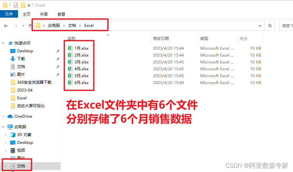Select the 1月.xlsx file icon
Screen dimensions: 293x172
pos(70,48)
